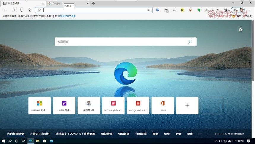Open the Background Era... quick link tile
Viewport: 255px width, 144px height.
point(138,105)
